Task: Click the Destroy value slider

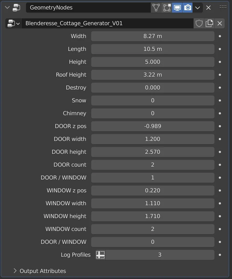Action: [153, 88]
